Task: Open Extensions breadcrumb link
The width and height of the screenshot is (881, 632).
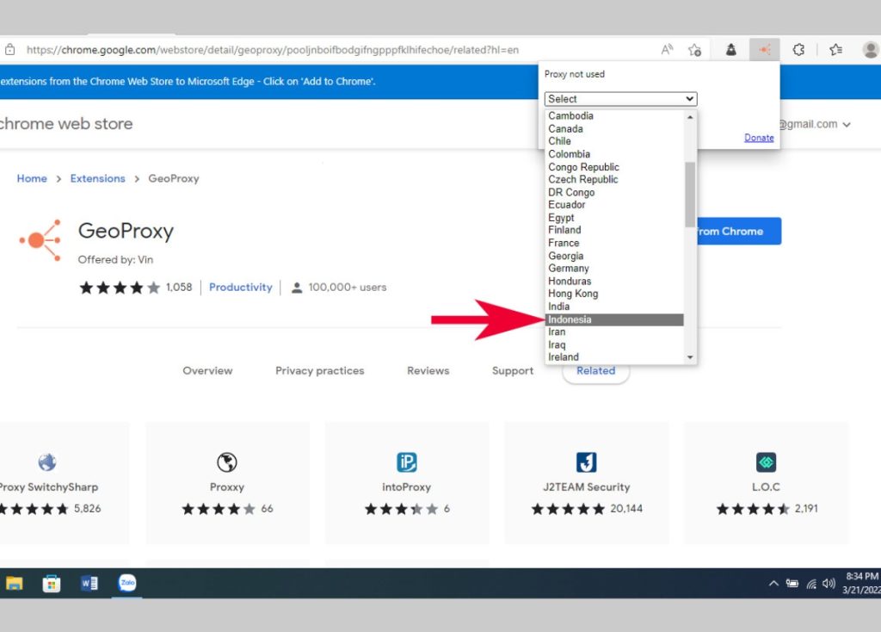Action: (x=98, y=178)
